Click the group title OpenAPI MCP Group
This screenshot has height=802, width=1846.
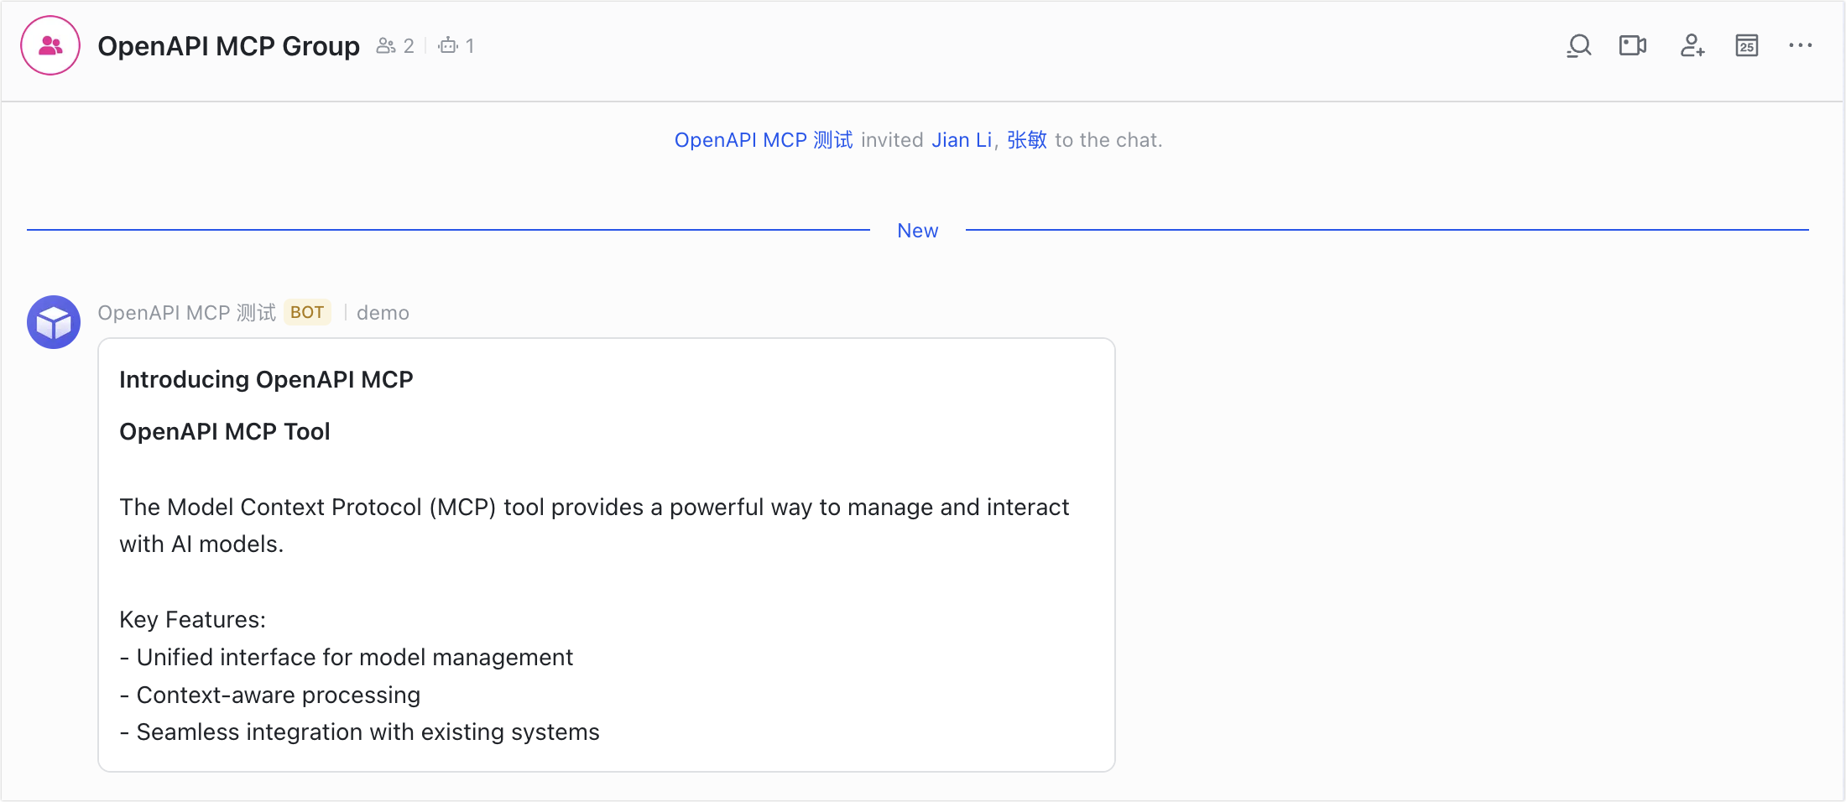(229, 46)
